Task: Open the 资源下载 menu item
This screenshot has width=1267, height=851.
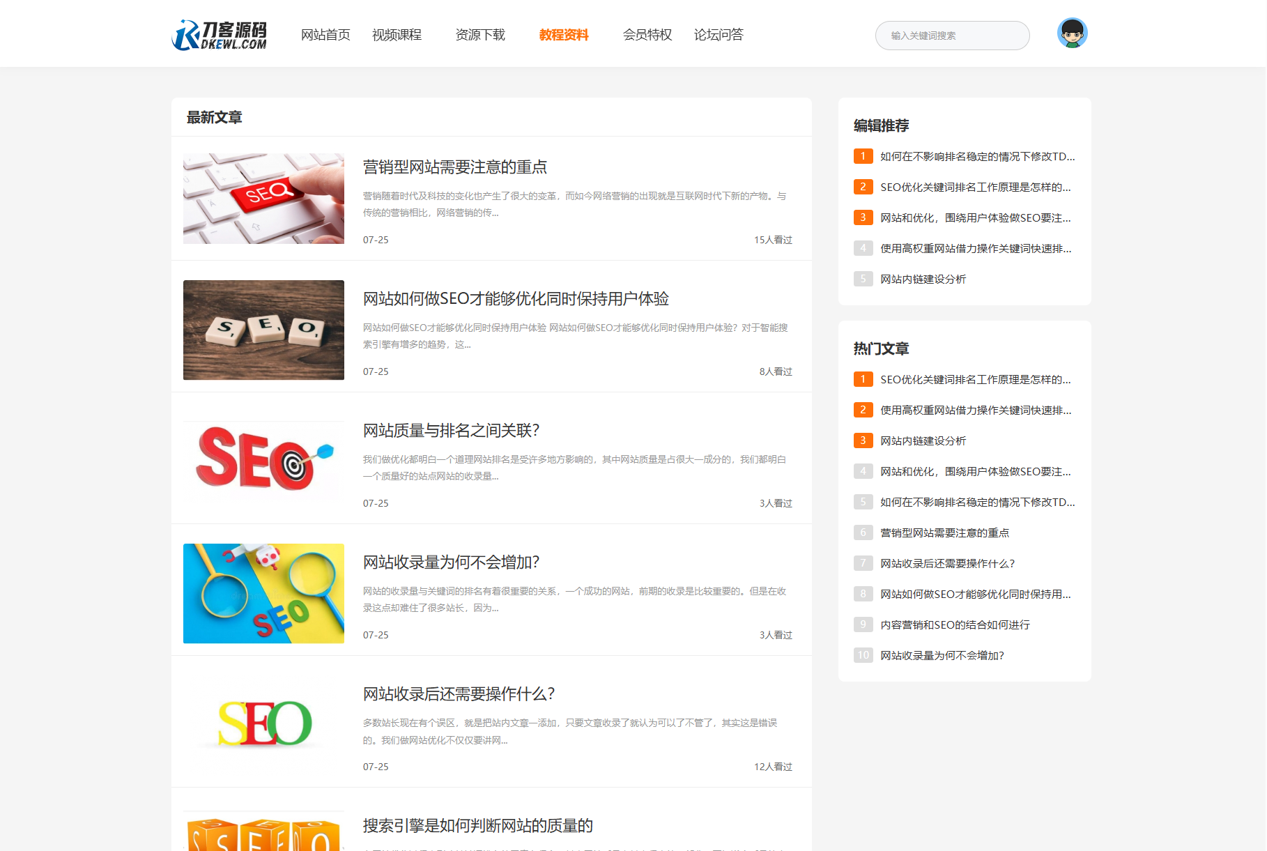Action: pos(479,34)
